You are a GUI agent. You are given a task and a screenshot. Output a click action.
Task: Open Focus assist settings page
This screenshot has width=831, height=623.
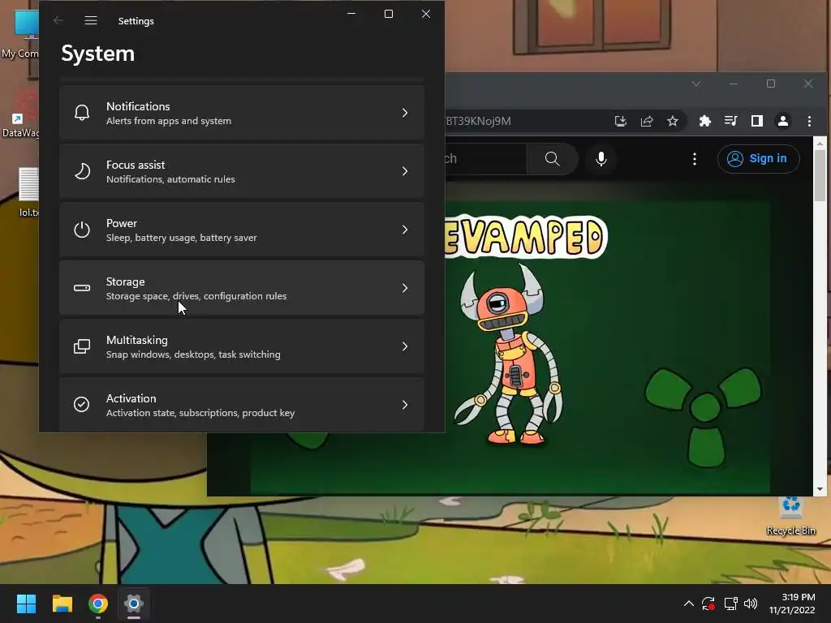click(242, 171)
